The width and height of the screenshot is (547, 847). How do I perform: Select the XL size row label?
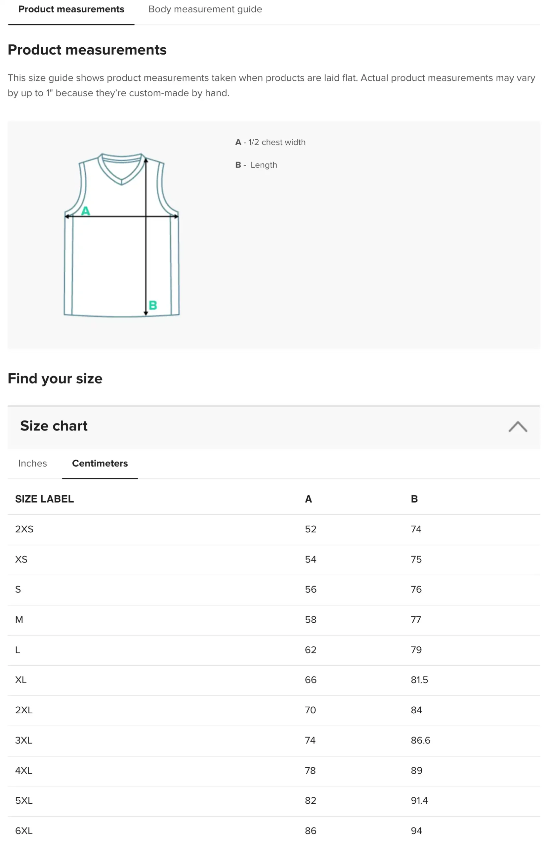[21, 680]
